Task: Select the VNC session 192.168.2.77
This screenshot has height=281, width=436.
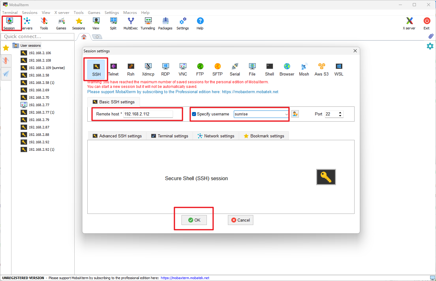Action: point(35,105)
